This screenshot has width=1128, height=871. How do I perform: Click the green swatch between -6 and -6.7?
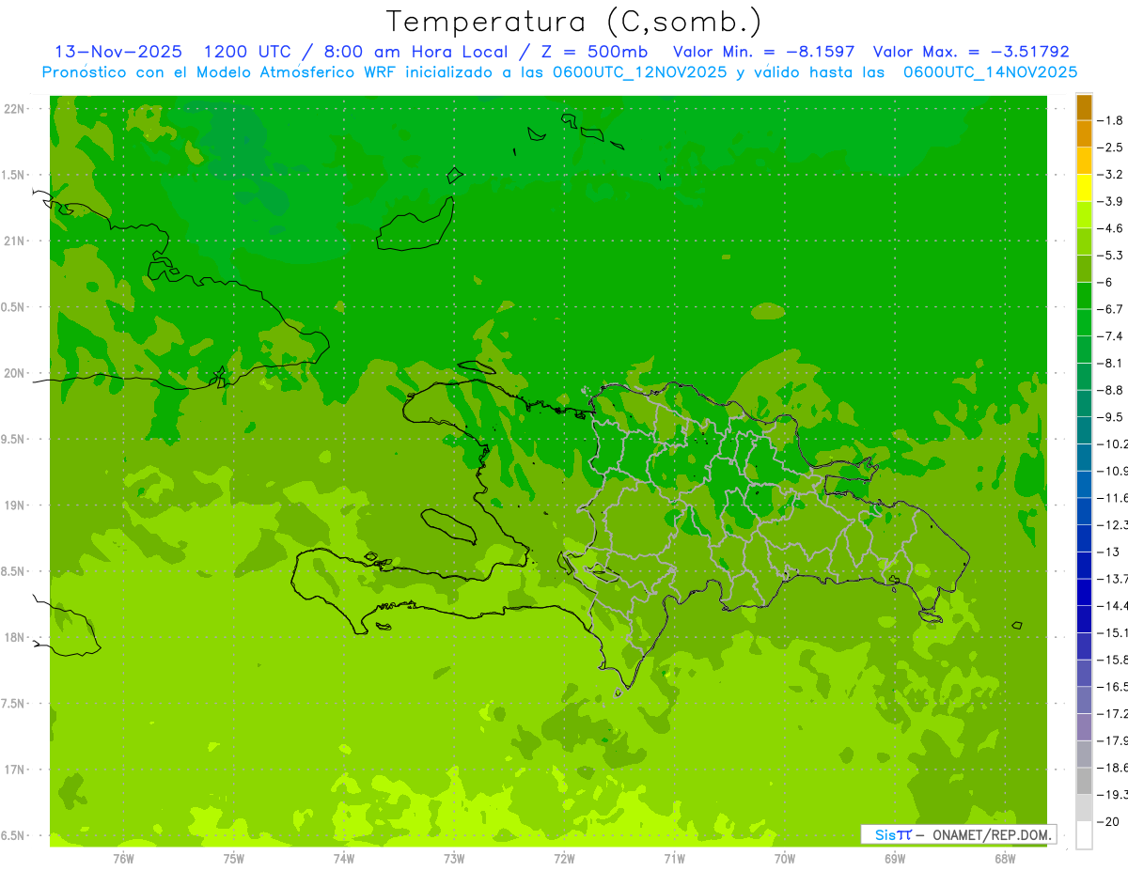point(1084,295)
